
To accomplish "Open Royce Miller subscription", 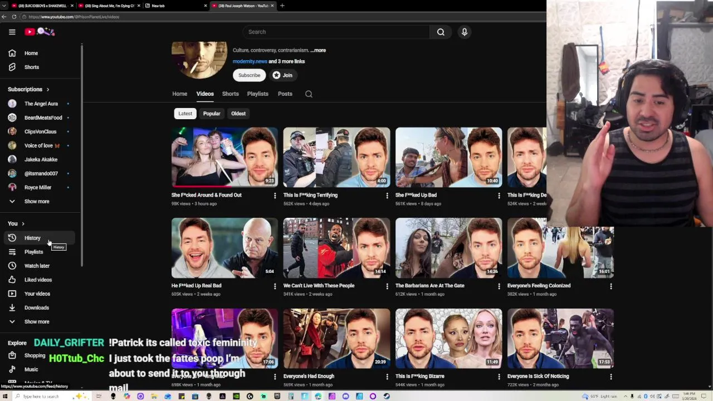I will coord(39,187).
